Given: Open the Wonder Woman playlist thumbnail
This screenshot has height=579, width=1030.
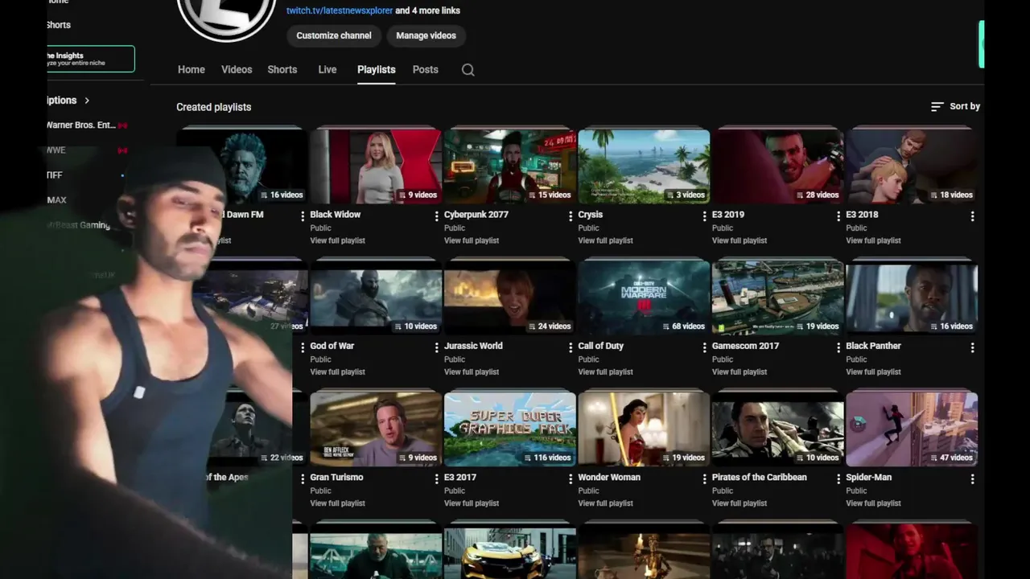Looking at the screenshot, I should point(644,429).
